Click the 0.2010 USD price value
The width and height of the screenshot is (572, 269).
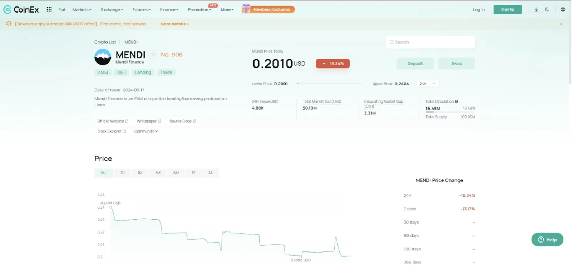coord(279,64)
